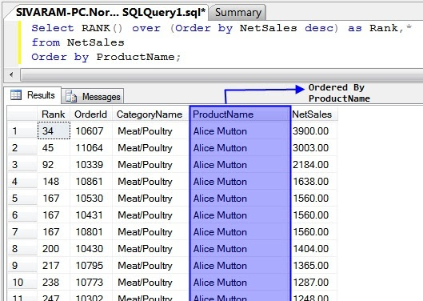Select row header number 10
423x301 pixels.
[22, 283]
